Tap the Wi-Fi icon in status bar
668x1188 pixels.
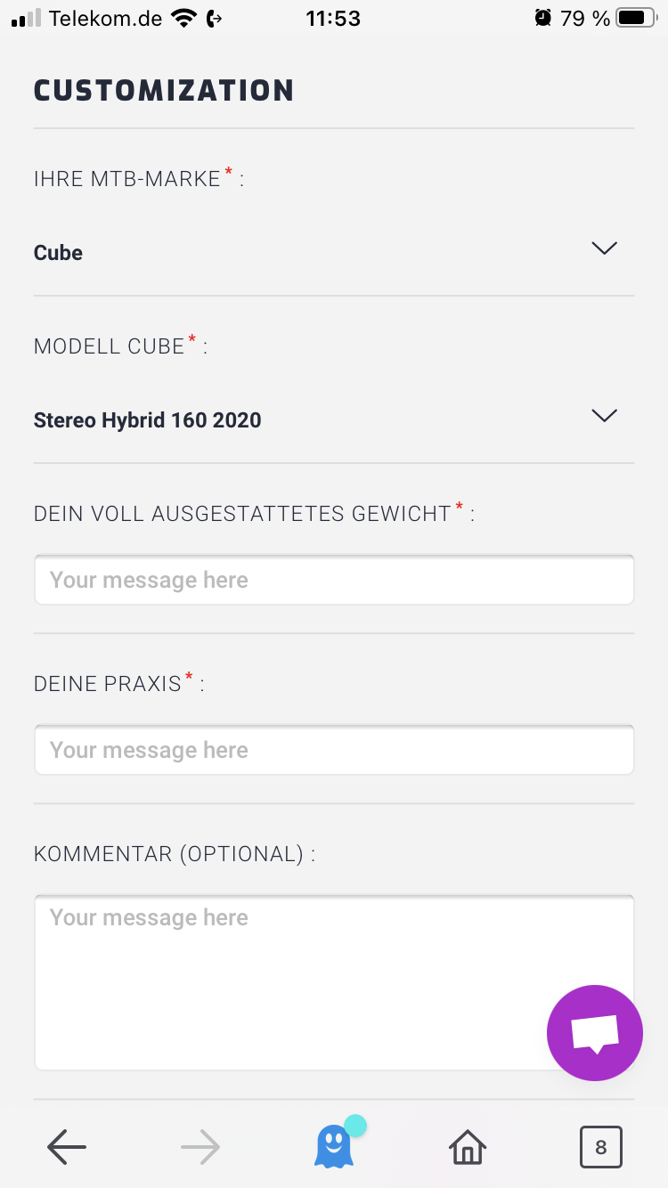[x=184, y=18]
